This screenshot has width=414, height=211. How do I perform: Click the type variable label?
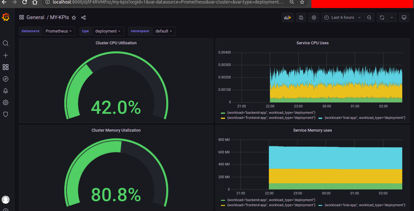pos(85,31)
